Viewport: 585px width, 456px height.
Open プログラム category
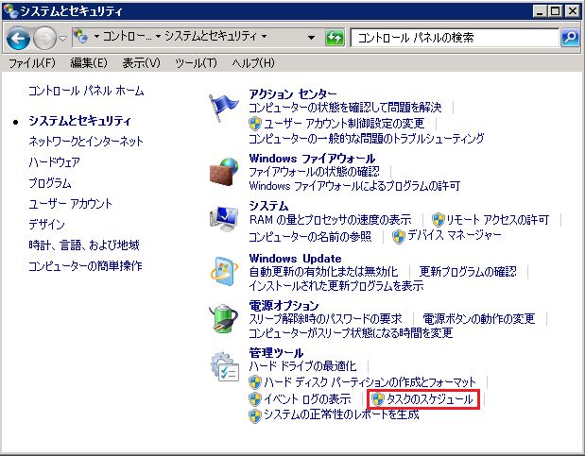(50, 183)
